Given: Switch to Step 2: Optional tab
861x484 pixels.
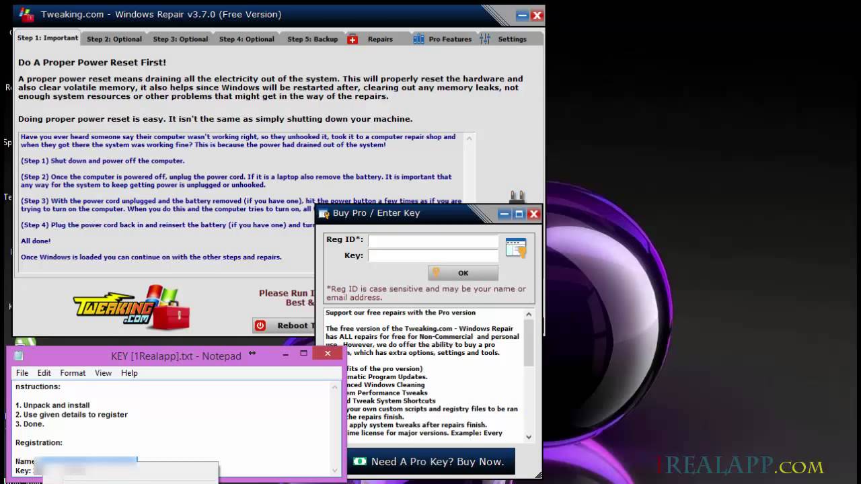Looking at the screenshot, I should point(114,39).
